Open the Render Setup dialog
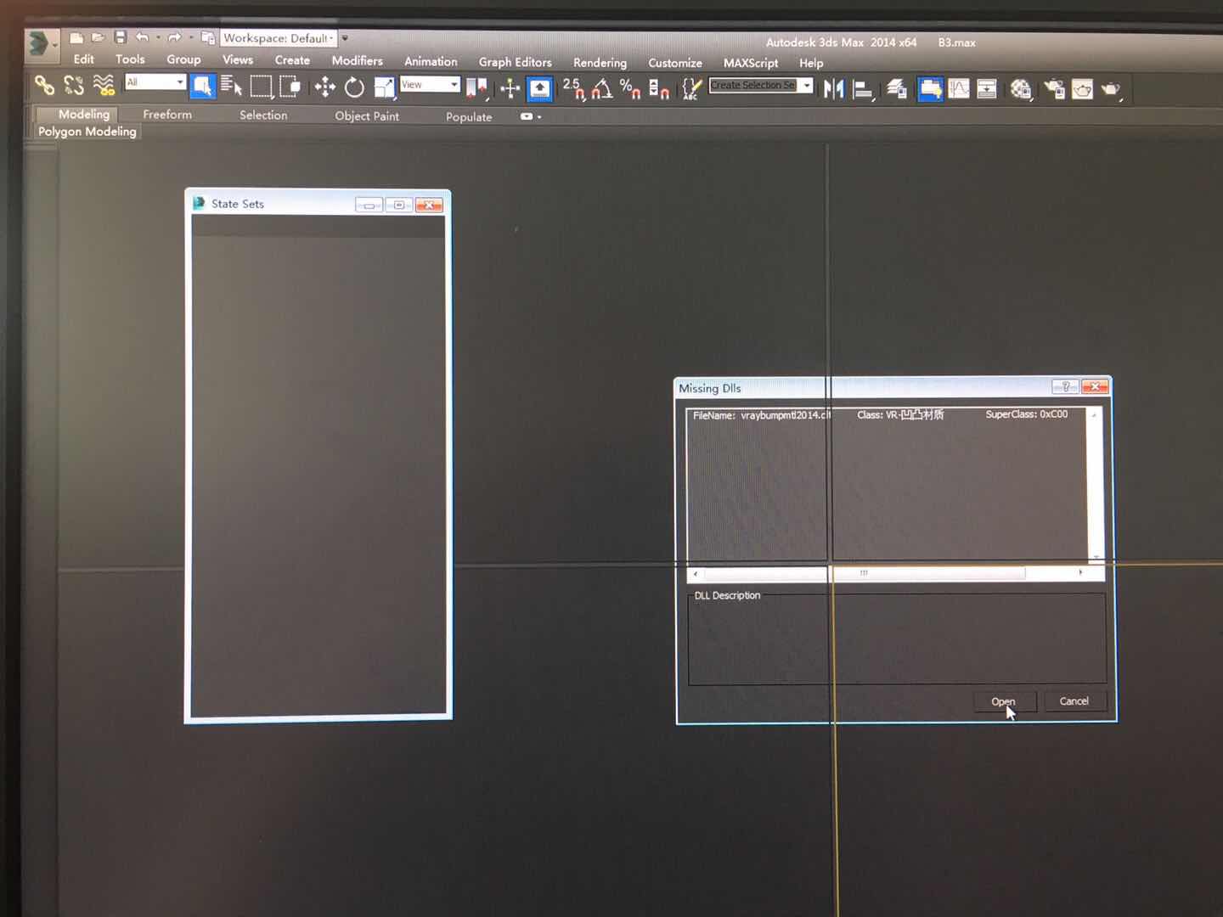This screenshot has width=1223, height=917. 1054,89
